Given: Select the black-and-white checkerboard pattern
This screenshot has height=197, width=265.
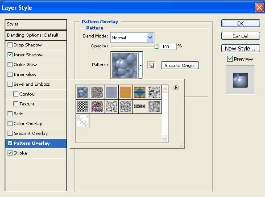Looking at the screenshot, I should click(x=83, y=106).
